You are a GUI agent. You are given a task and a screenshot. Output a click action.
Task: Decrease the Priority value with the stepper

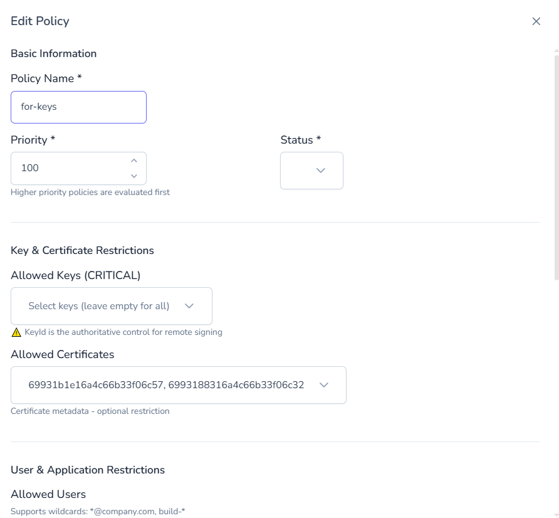point(134,176)
